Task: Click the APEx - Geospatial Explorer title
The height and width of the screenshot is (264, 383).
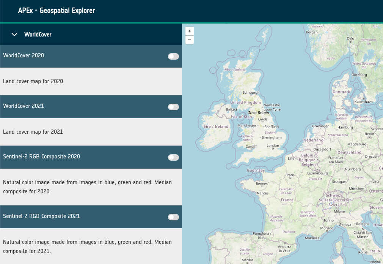Action: click(x=57, y=11)
